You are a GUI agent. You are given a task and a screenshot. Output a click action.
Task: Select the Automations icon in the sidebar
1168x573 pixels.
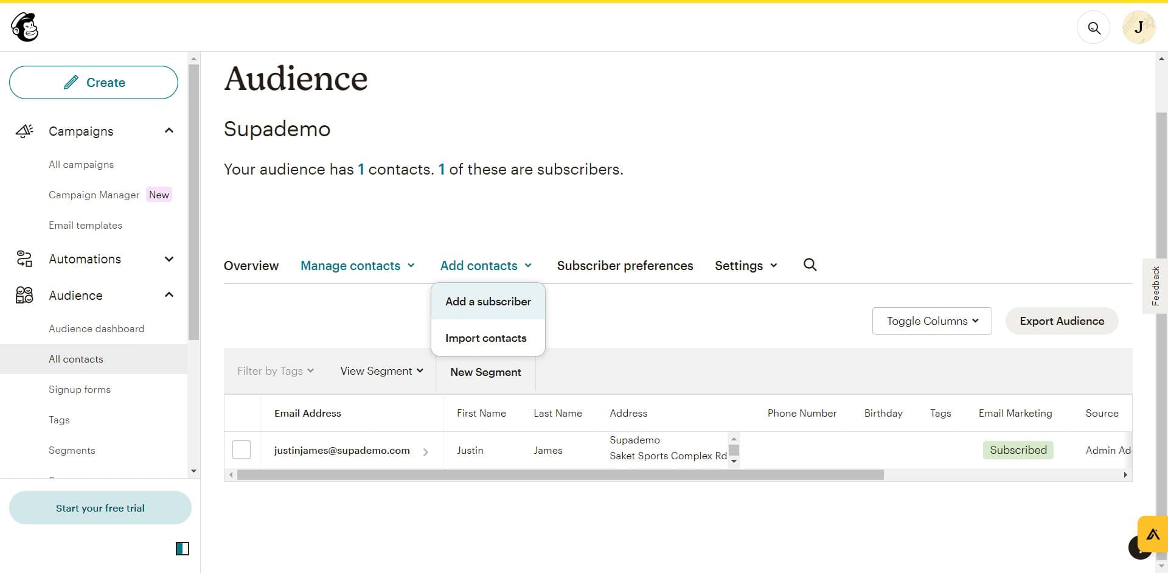tap(24, 259)
